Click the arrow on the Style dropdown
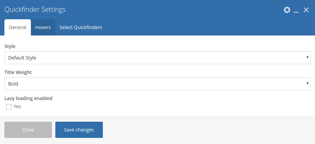 [307, 57]
